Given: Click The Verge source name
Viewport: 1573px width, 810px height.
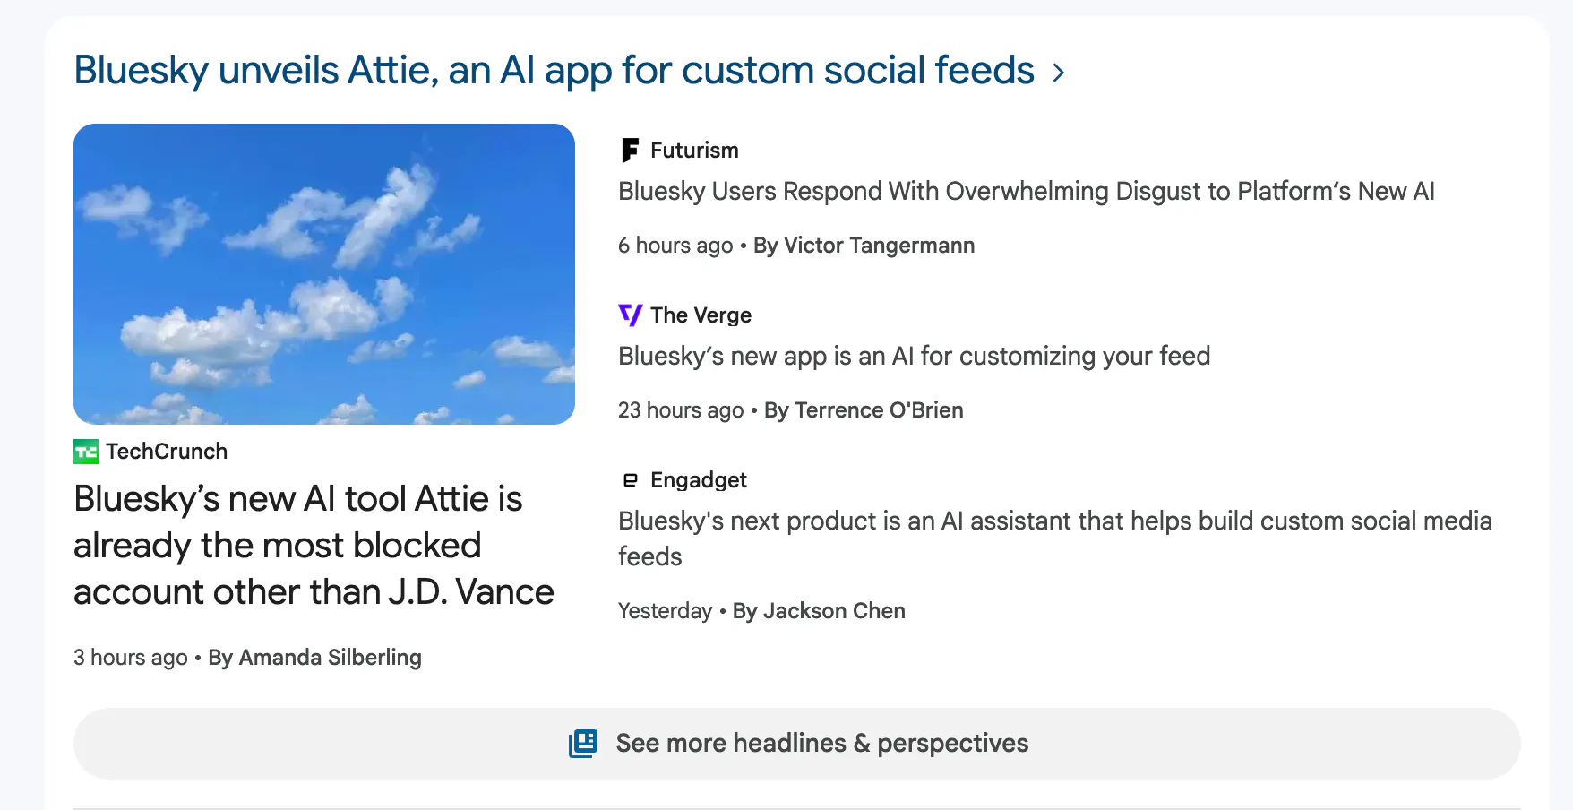Looking at the screenshot, I should point(701,315).
